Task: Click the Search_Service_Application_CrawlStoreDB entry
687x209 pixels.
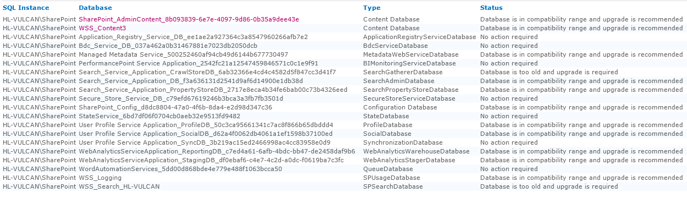Action: point(207,72)
